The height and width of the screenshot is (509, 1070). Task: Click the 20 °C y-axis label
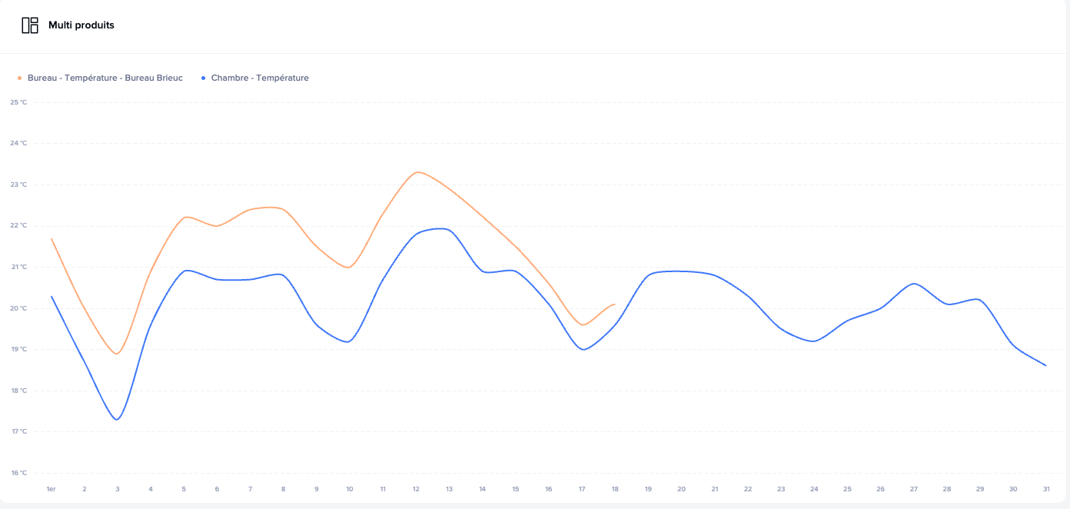[x=18, y=308]
